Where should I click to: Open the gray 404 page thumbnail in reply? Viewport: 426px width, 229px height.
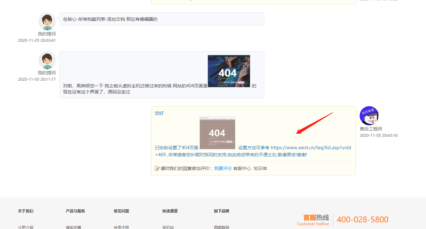217,133
